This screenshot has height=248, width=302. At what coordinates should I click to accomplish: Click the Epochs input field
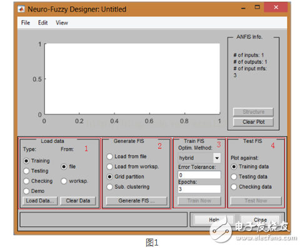199,189
